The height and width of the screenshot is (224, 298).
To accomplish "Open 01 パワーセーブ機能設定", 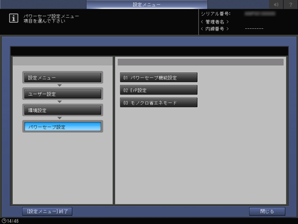I will tap(159, 77).
